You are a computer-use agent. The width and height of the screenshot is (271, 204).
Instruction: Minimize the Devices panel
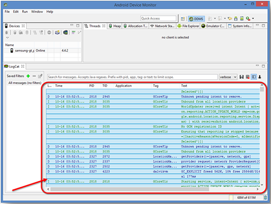(x=72, y=25)
